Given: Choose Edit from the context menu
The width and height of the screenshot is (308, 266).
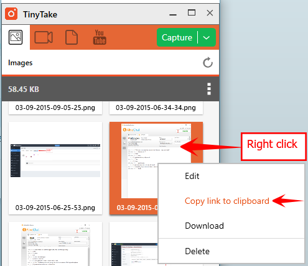Looking at the screenshot, I should coord(192,176).
